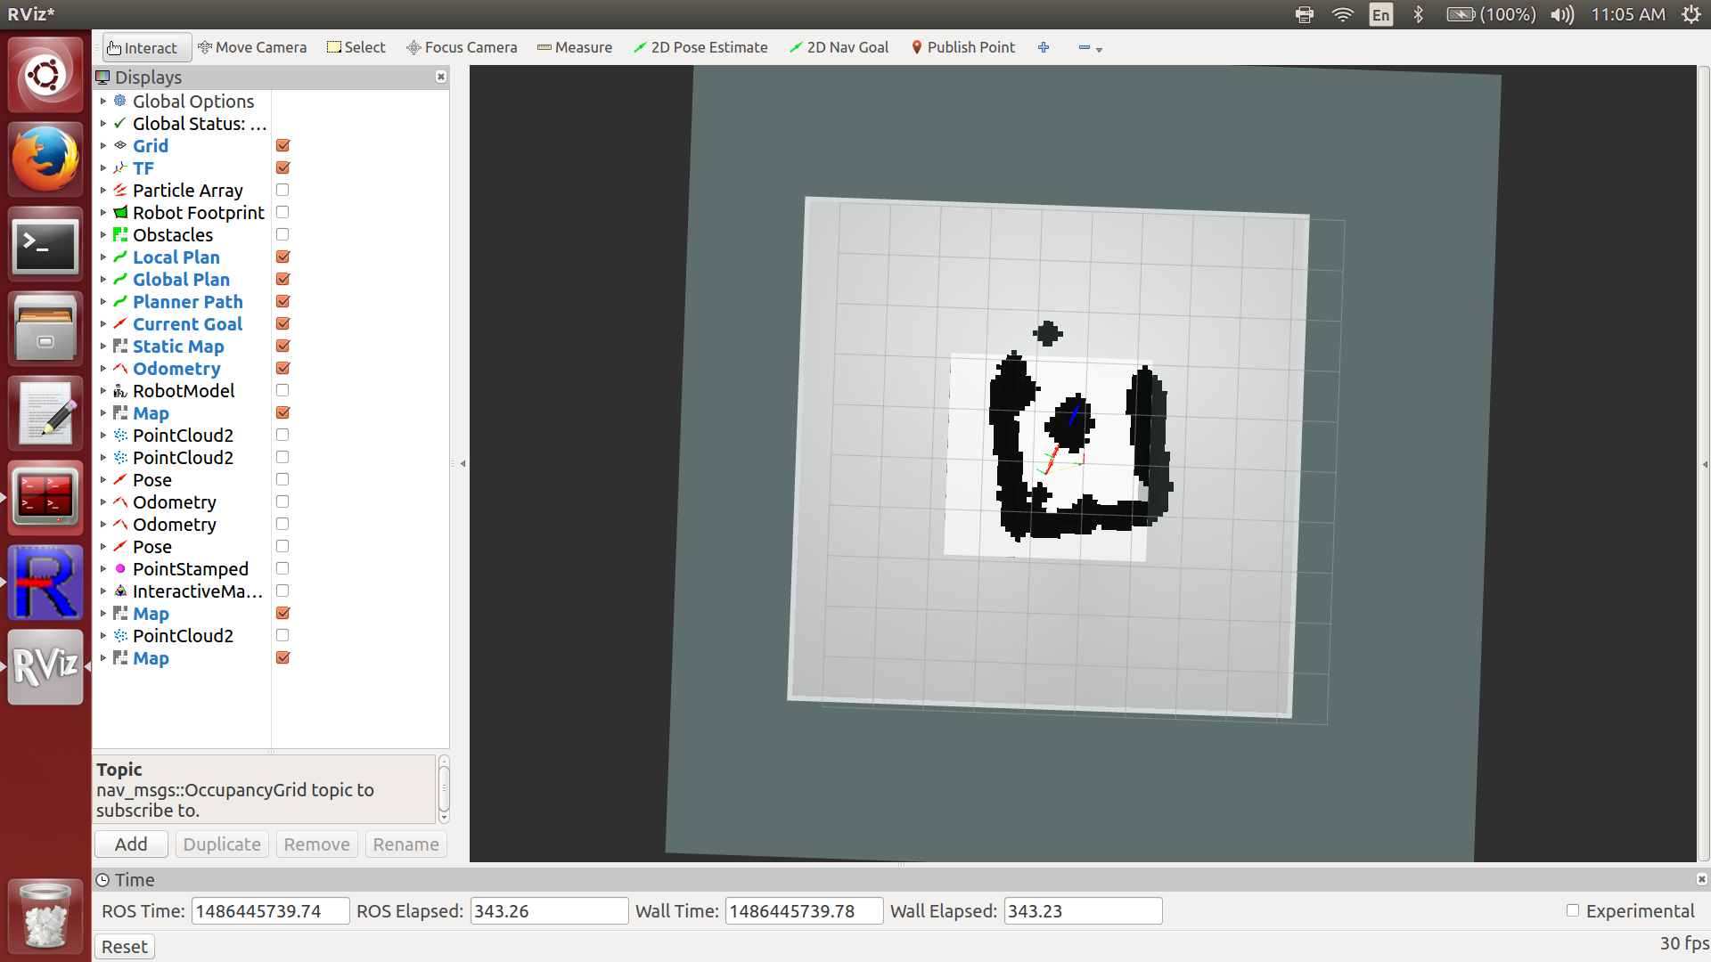Open Terminator red terminal dock icon
1711x962 pixels.
(x=45, y=498)
